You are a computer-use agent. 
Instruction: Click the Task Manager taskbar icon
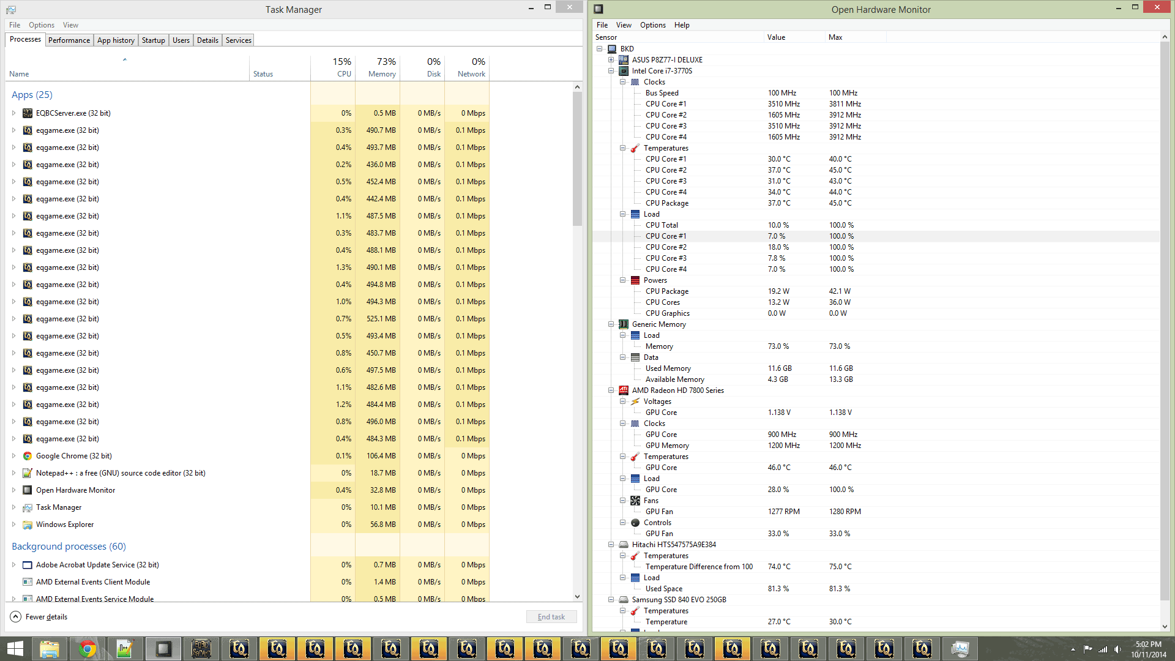(x=960, y=649)
